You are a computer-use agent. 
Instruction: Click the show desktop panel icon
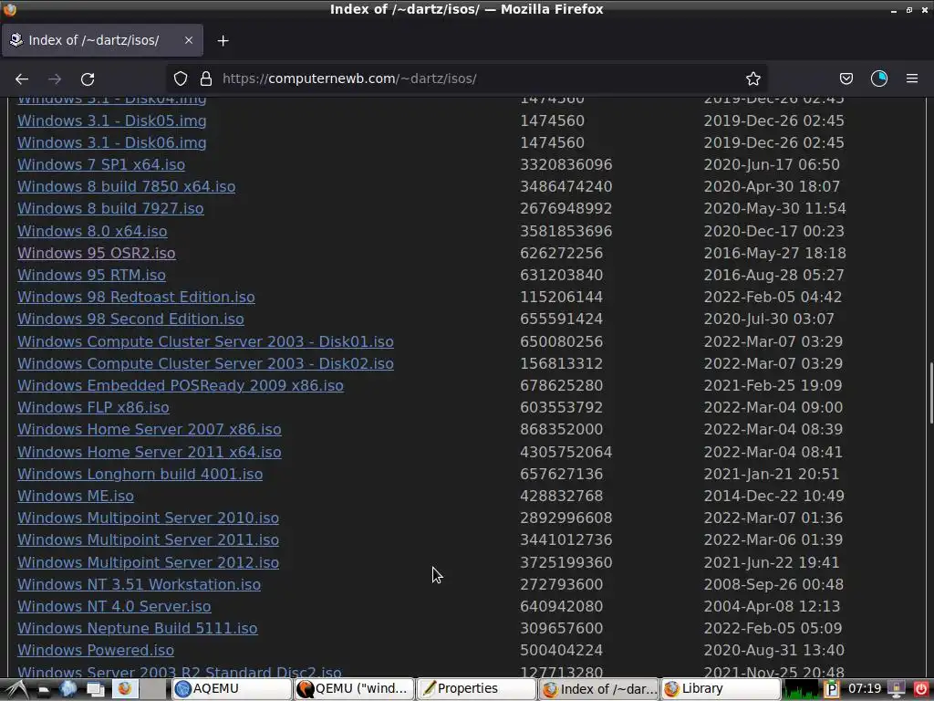95,690
